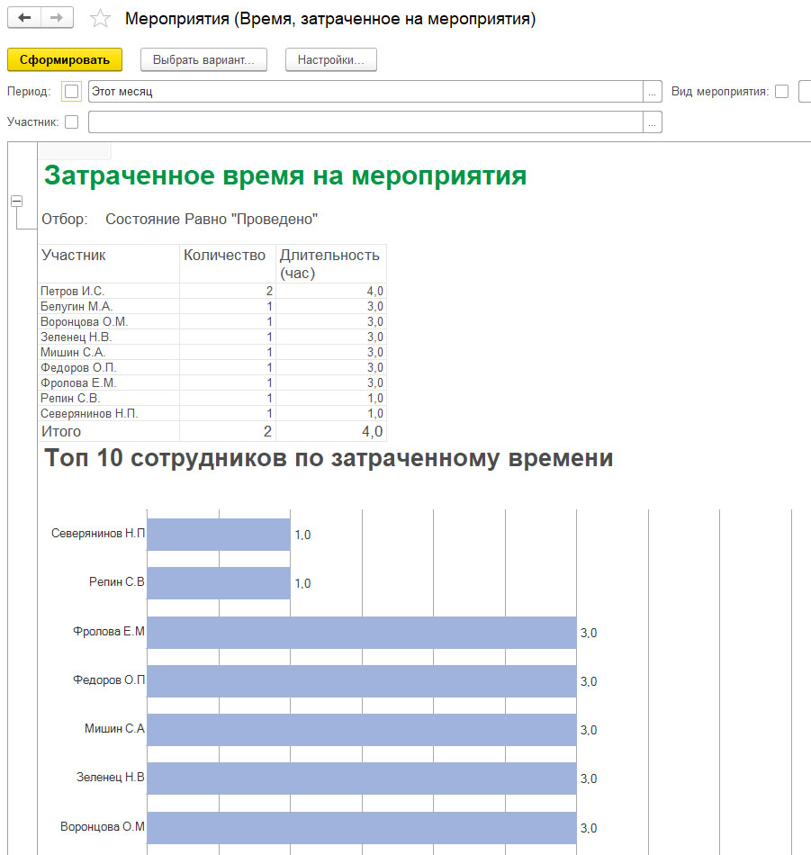Click the forward navigation arrow
This screenshot has height=855, width=811.
[57, 18]
